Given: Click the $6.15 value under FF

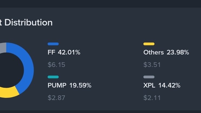Looking at the screenshot, I should pos(56,64).
